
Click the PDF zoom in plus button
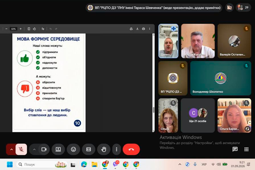click(x=21, y=29)
